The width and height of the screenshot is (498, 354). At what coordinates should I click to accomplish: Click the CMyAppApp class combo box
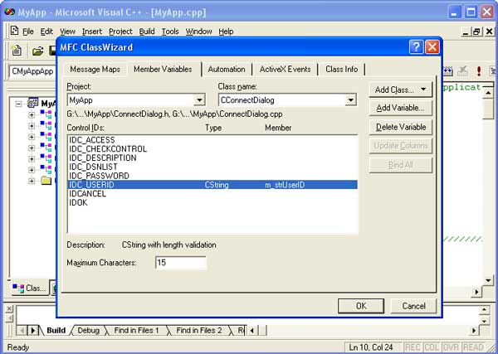32,71
